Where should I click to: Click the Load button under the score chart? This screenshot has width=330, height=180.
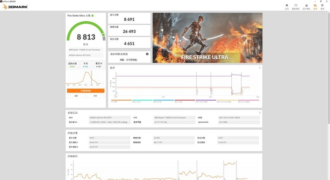pos(76,96)
